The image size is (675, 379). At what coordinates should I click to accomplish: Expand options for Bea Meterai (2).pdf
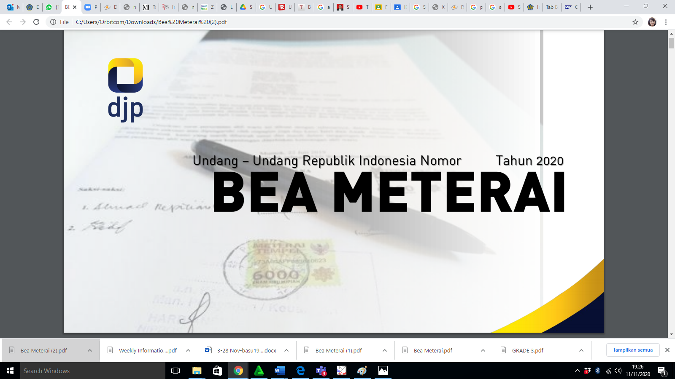pos(90,350)
